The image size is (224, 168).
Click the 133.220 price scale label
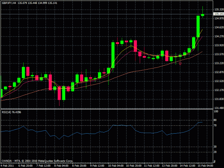219,63
